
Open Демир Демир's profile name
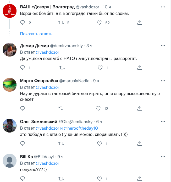(34, 46)
